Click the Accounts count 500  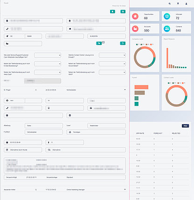click(x=146, y=30)
